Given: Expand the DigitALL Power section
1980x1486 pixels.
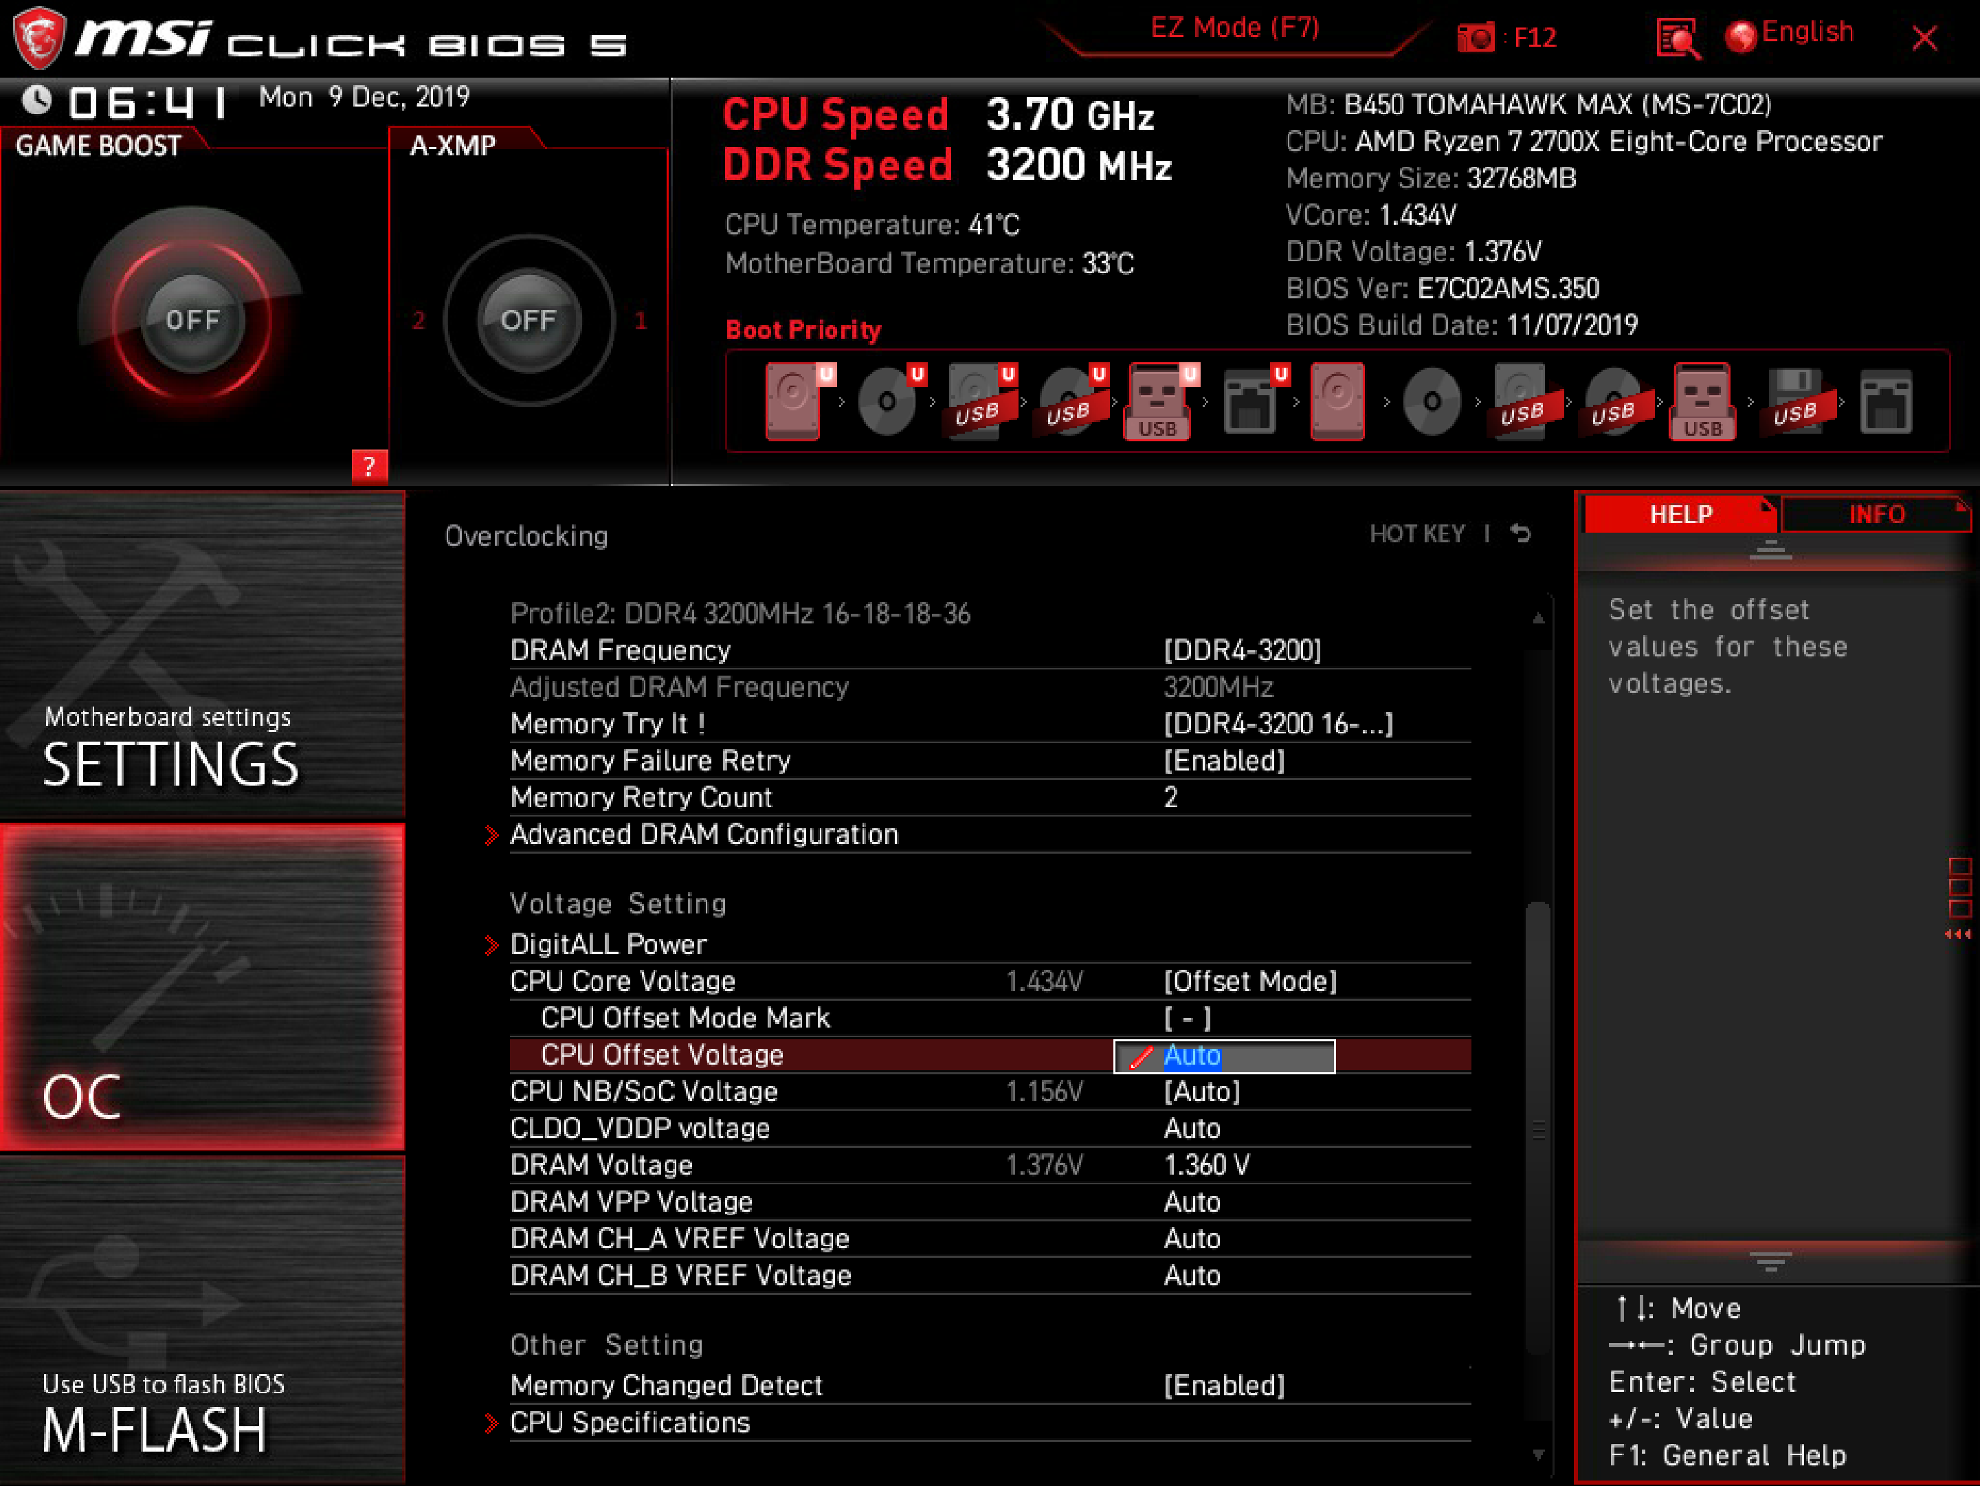Looking at the screenshot, I should pos(608,944).
